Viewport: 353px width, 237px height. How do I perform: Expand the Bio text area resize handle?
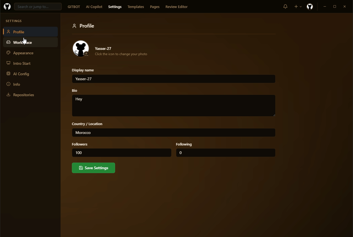[274, 115]
